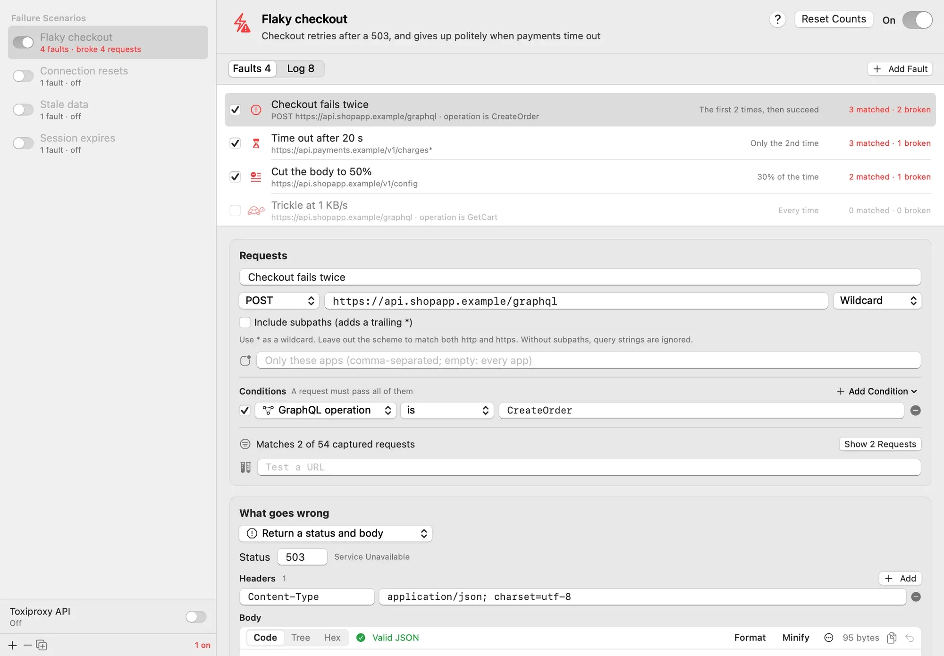Enable the Toxiproxy API switch
Screen dimensions: 944x656
coord(196,617)
